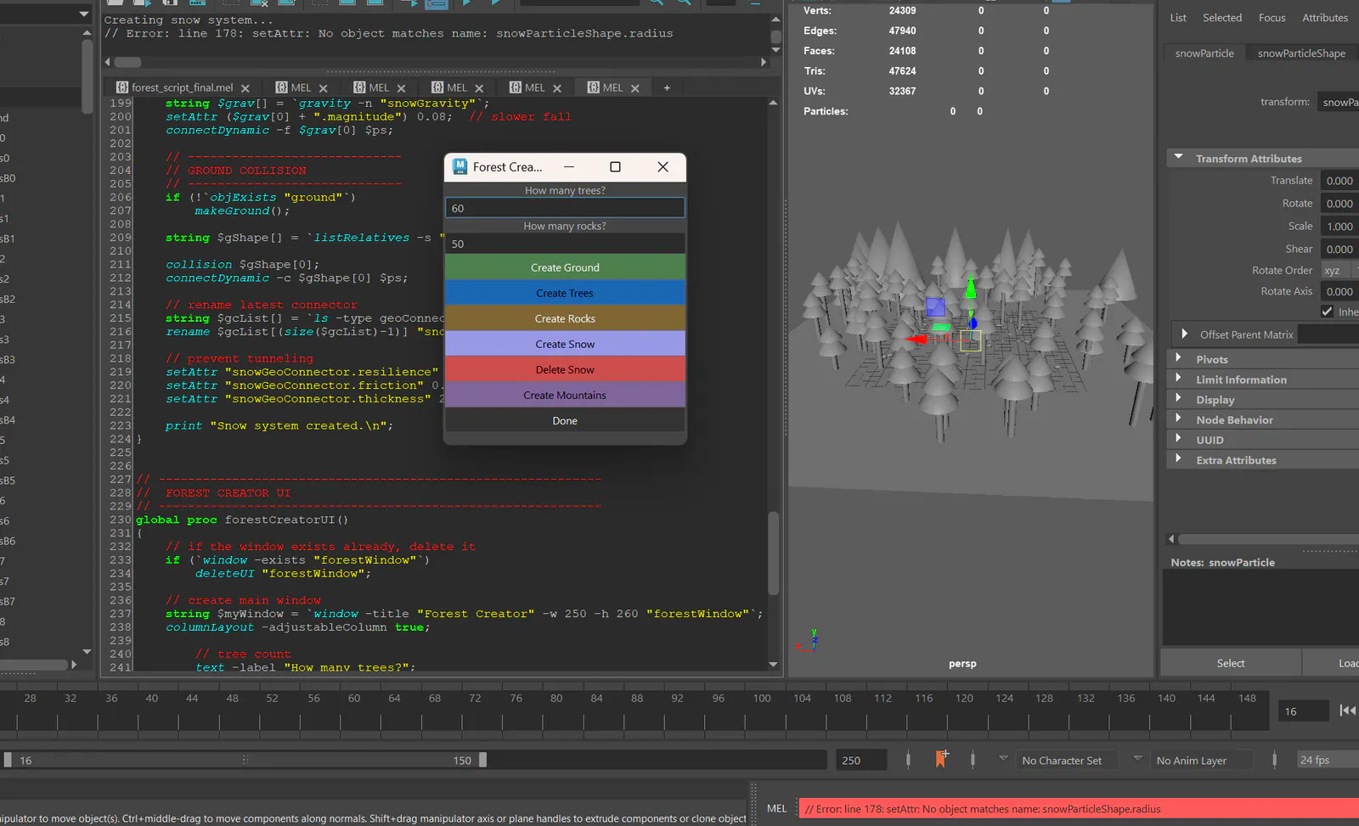
Task: Open the Attributes menu in Attribute Editor
Action: [x=1325, y=18]
